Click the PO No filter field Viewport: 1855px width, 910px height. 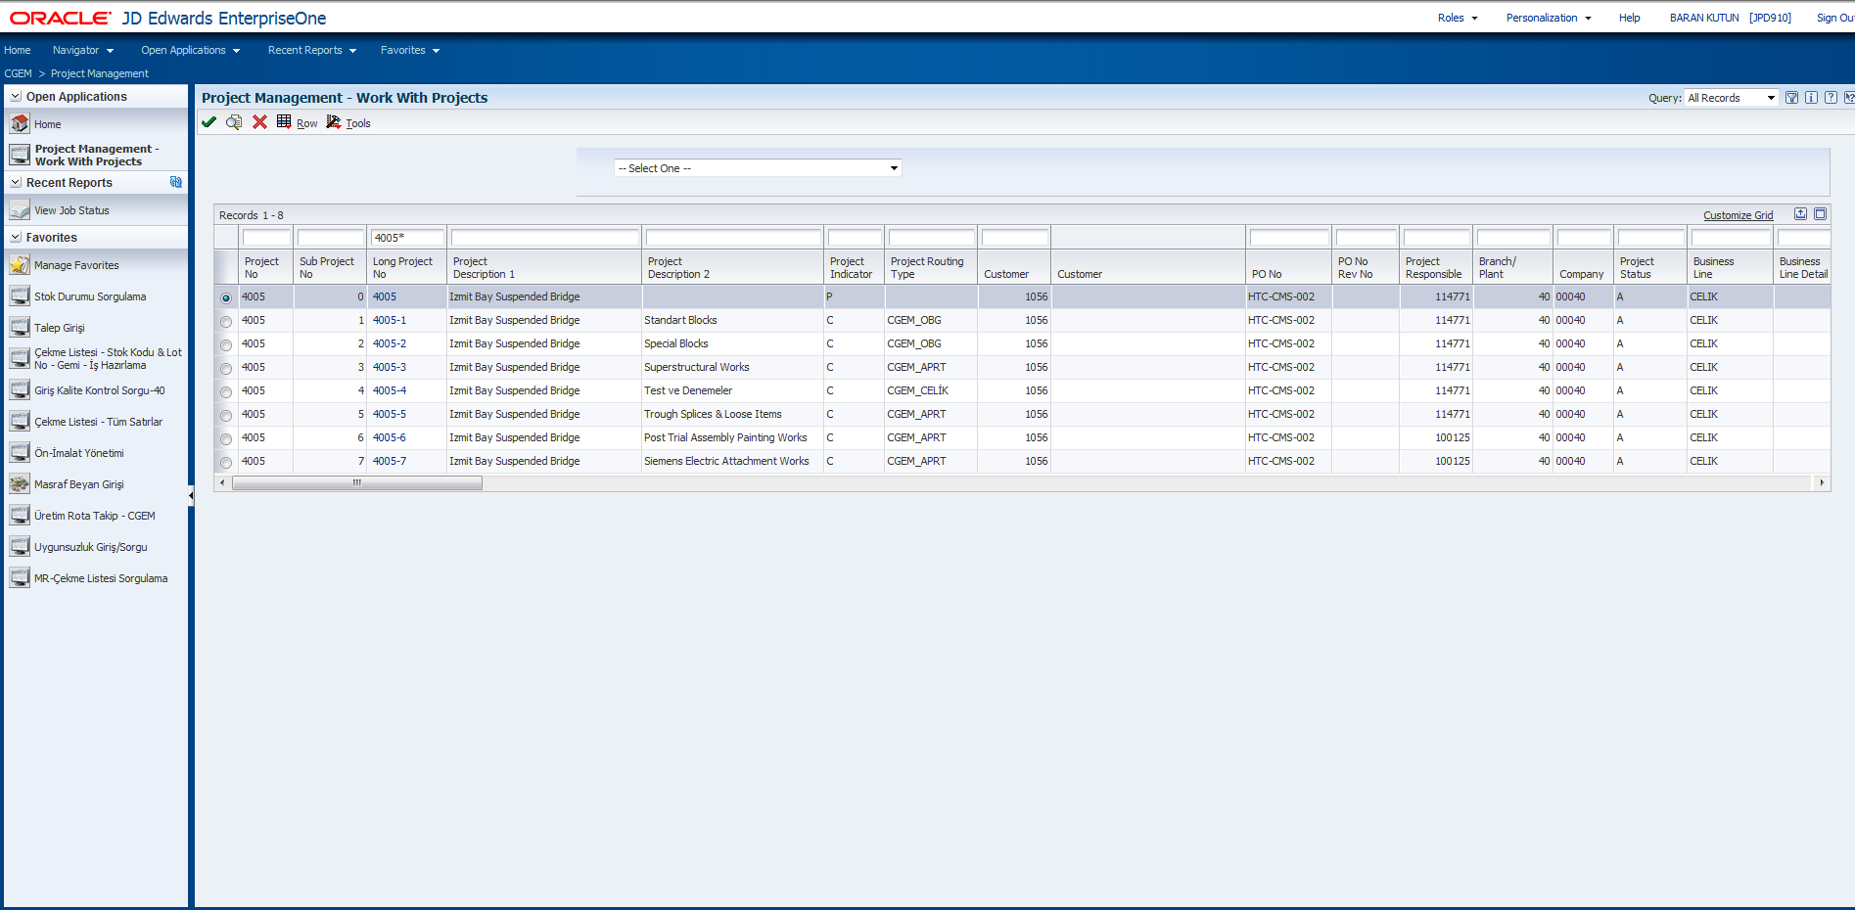pyautogui.click(x=1289, y=238)
